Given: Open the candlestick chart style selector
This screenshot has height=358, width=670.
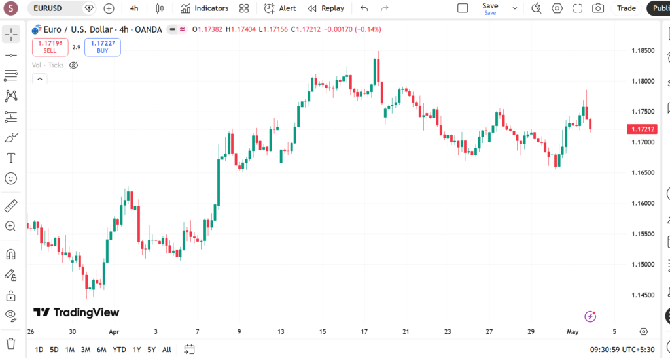Looking at the screenshot, I should 160,8.
